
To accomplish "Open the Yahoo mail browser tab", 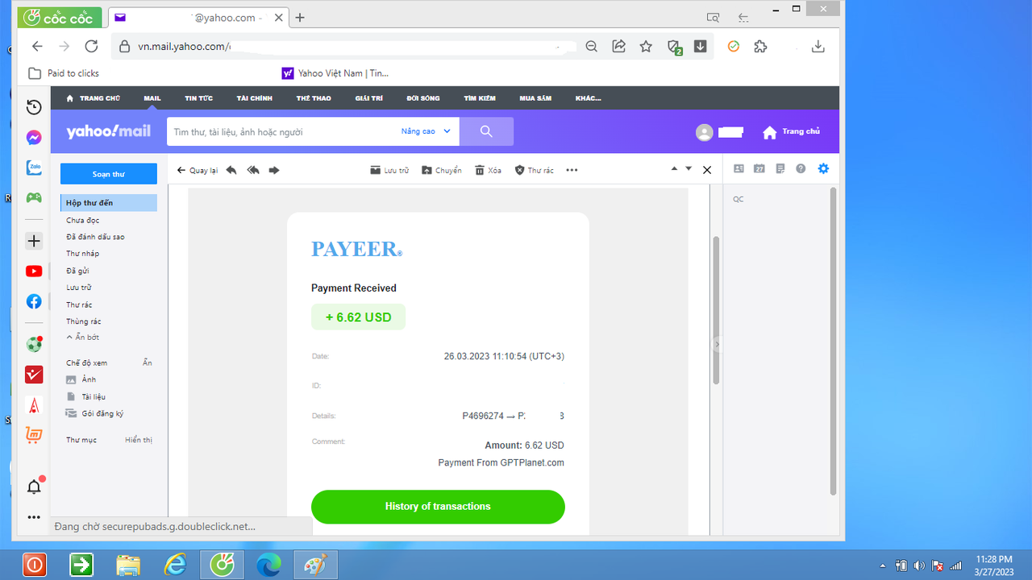I will tap(197, 17).
